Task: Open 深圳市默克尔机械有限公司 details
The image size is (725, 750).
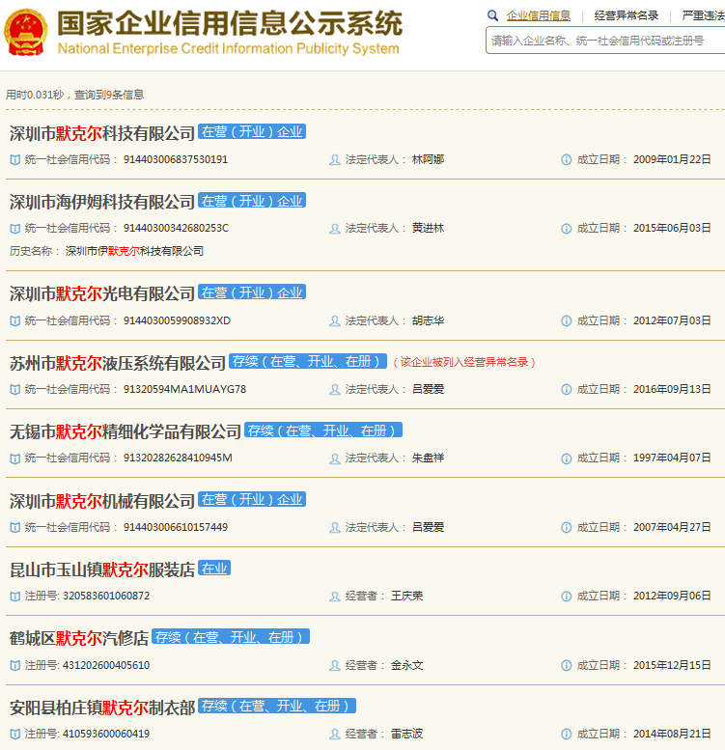Action: [102, 501]
